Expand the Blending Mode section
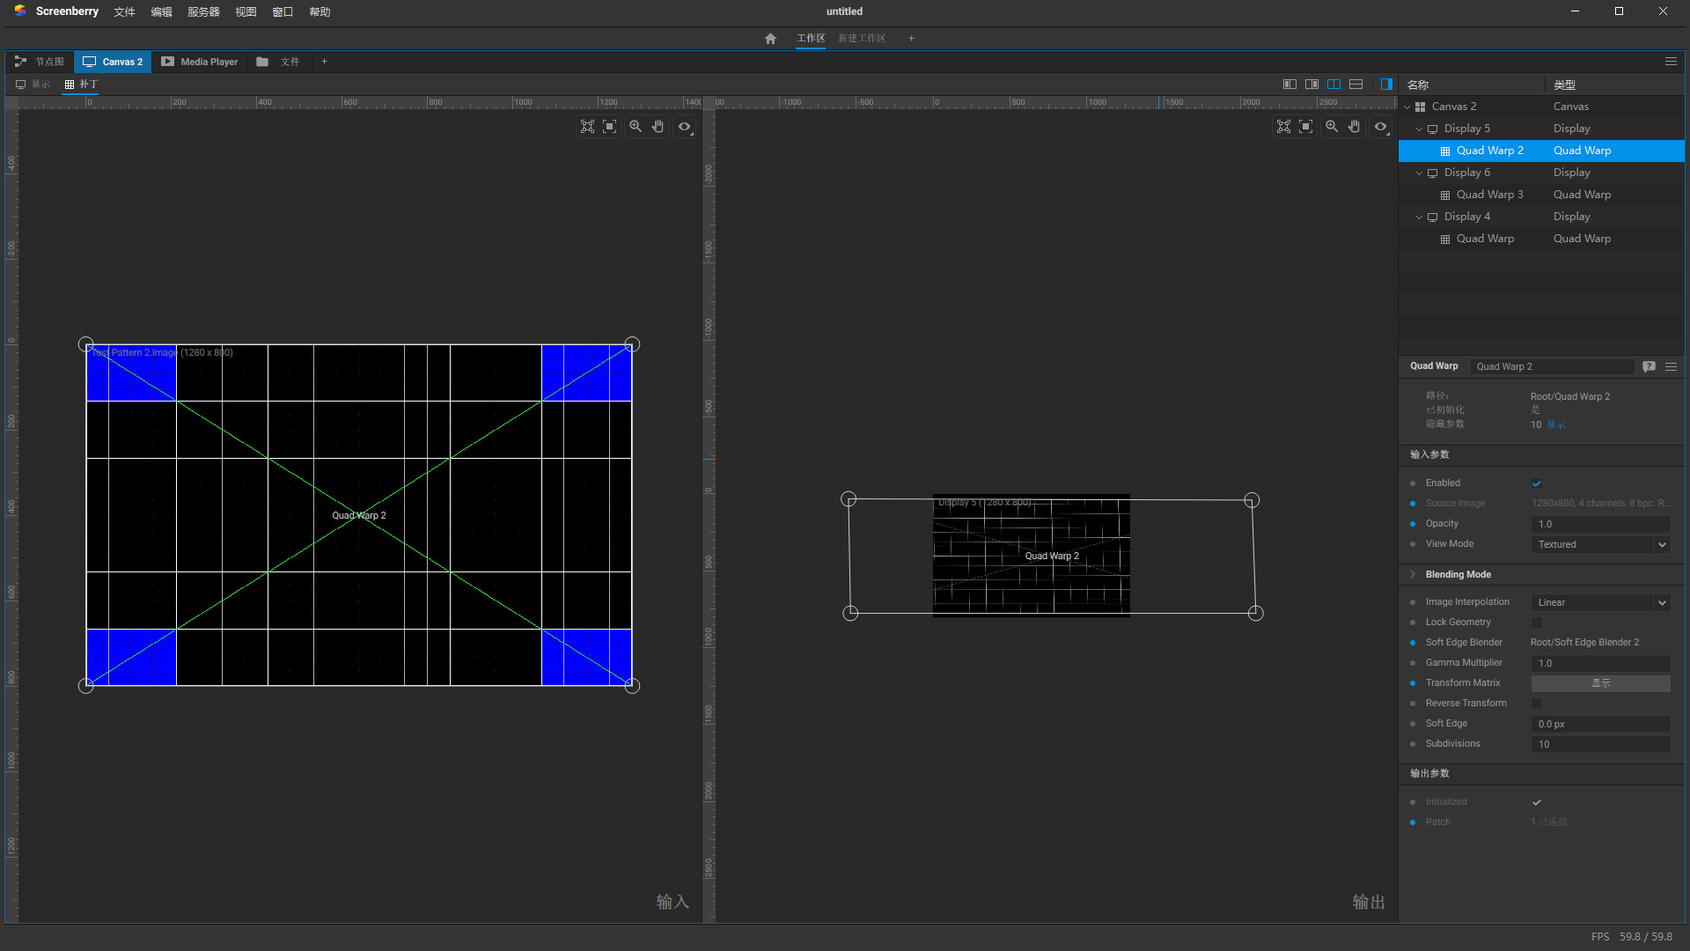Screen dimensions: 1690x951 click(x=1413, y=574)
